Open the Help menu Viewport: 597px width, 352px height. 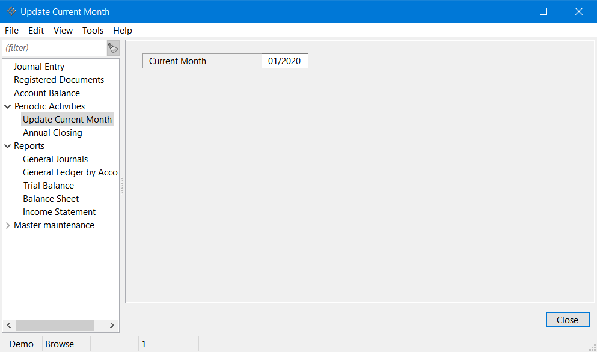[123, 31]
